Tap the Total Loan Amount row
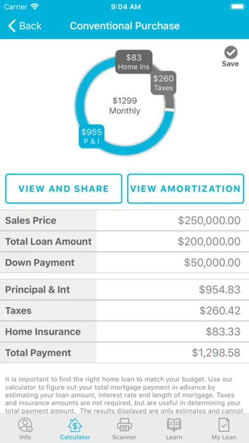249x443 pixels. 124,241
